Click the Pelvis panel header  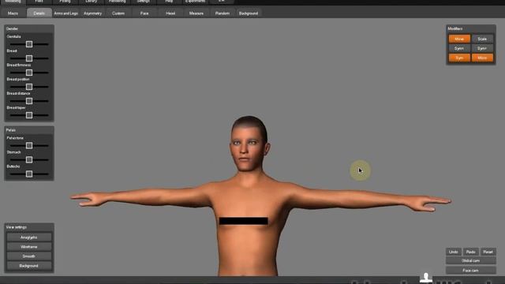(x=29, y=130)
